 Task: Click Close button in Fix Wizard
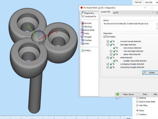145,94
